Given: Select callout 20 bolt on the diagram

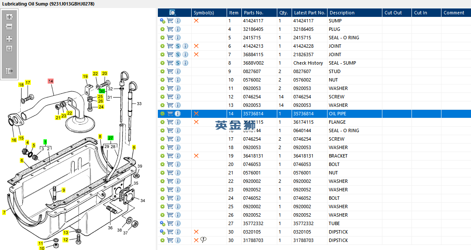Looking at the screenshot, I should point(105,73).
